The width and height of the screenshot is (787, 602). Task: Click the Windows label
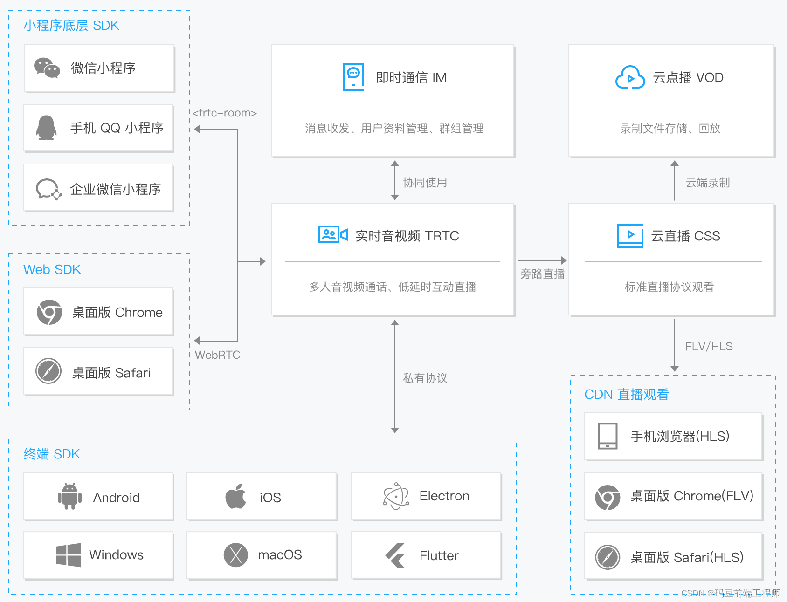(116, 554)
